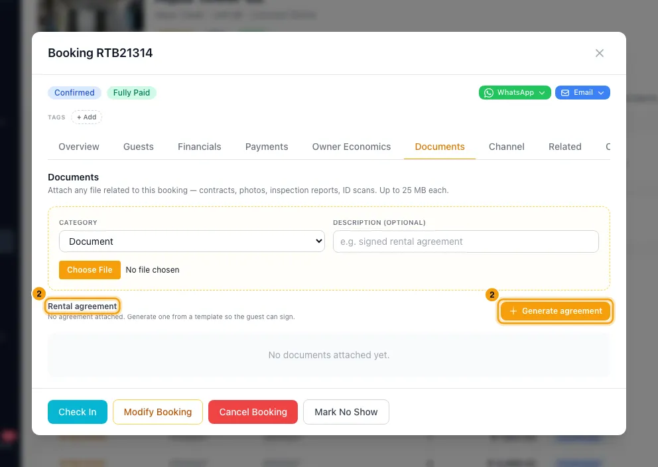This screenshot has height=467, width=658.
Task: Switch to the Overview tab
Action: [79, 147]
